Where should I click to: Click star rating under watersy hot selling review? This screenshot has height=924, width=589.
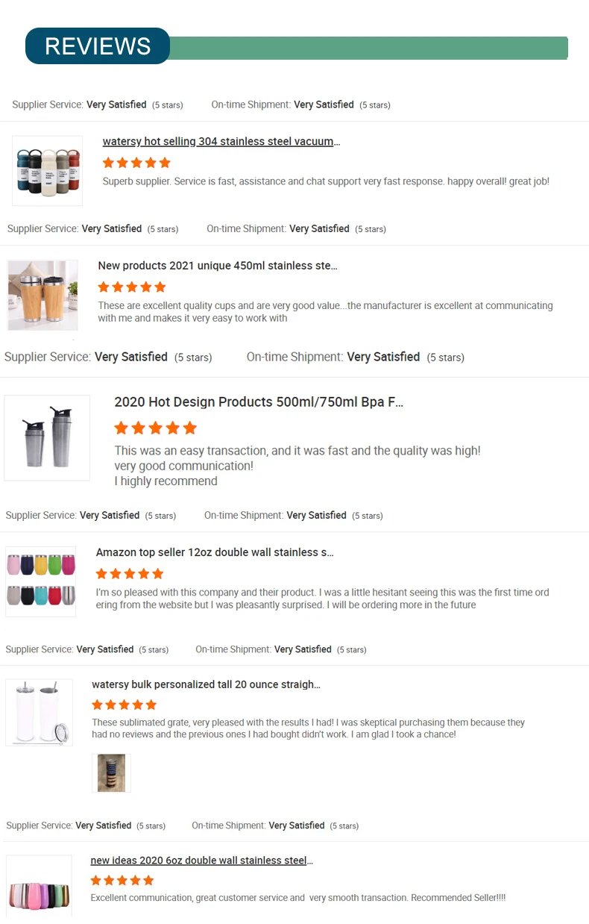point(136,163)
